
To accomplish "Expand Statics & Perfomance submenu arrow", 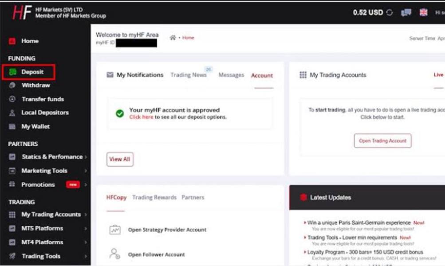I will click(86, 157).
